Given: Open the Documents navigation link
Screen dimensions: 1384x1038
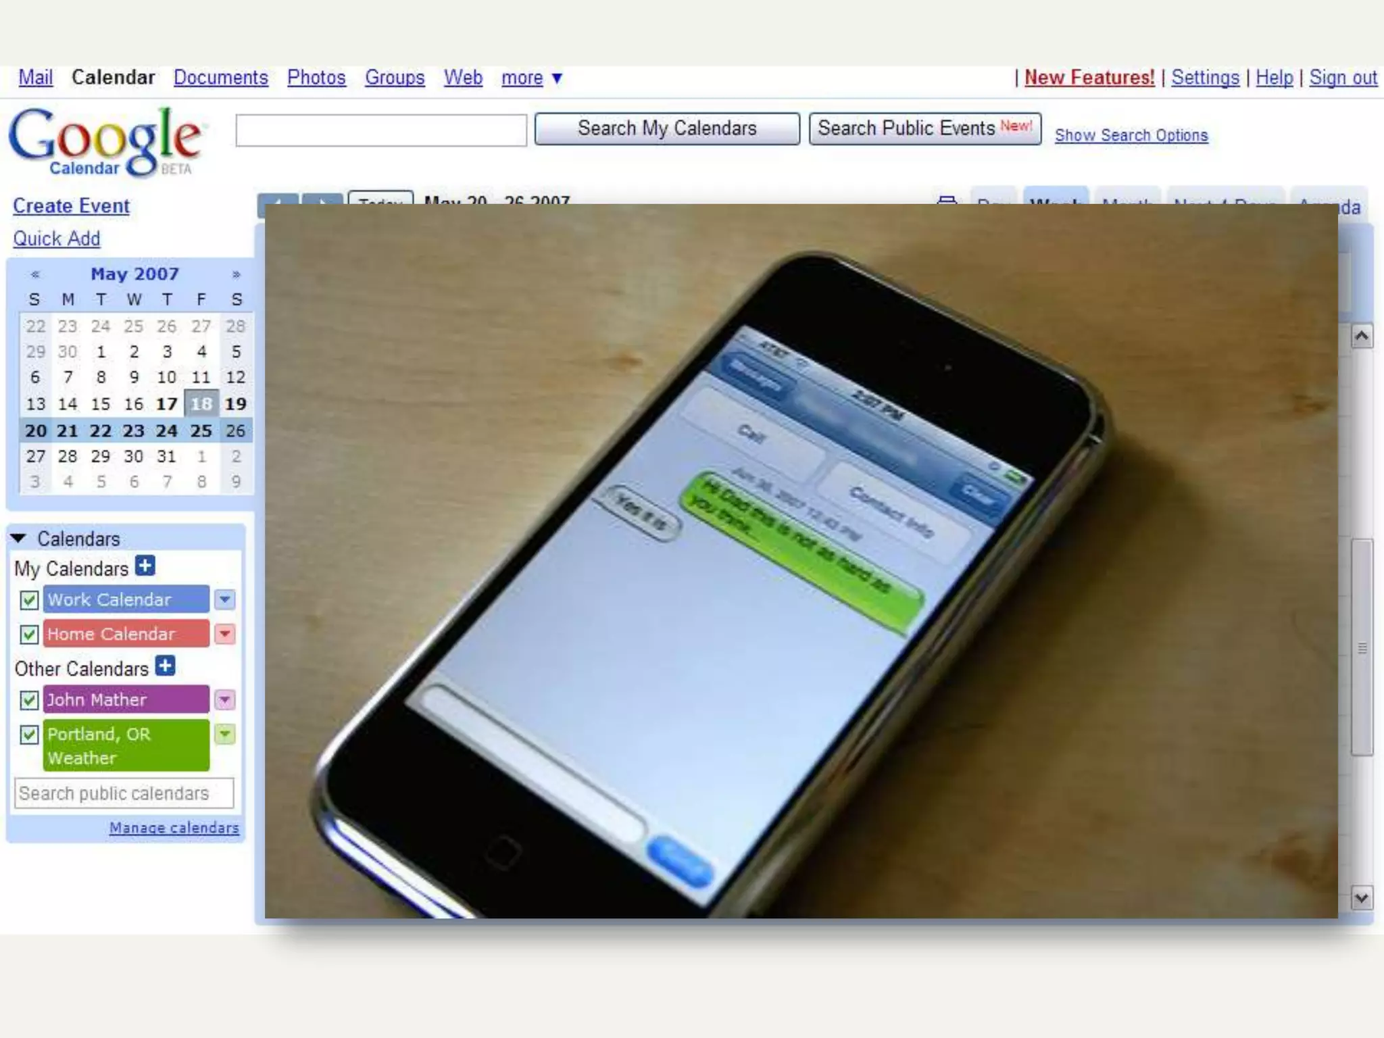Looking at the screenshot, I should [x=220, y=78].
